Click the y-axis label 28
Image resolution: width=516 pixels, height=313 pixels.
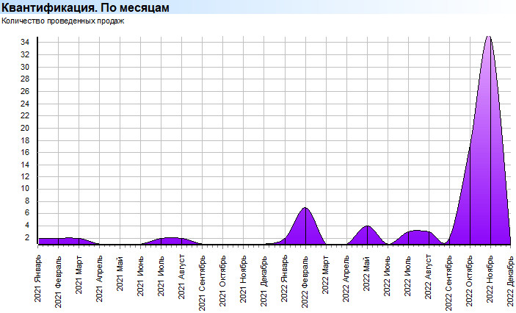coord(25,79)
